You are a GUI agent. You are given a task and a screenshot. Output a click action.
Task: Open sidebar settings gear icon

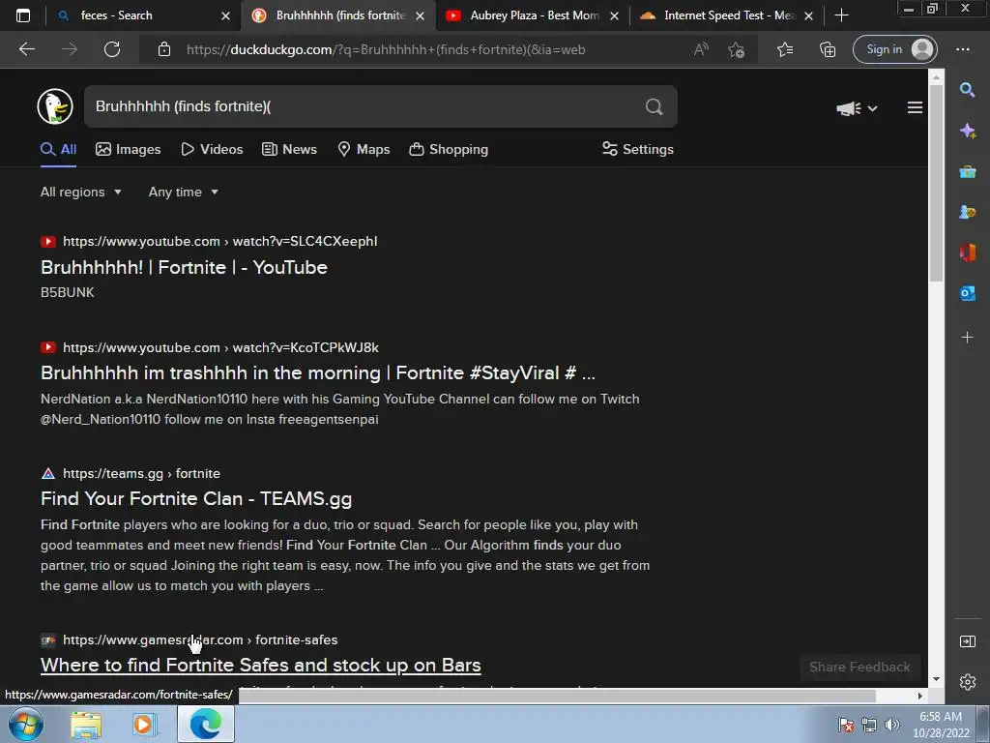[967, 682]
